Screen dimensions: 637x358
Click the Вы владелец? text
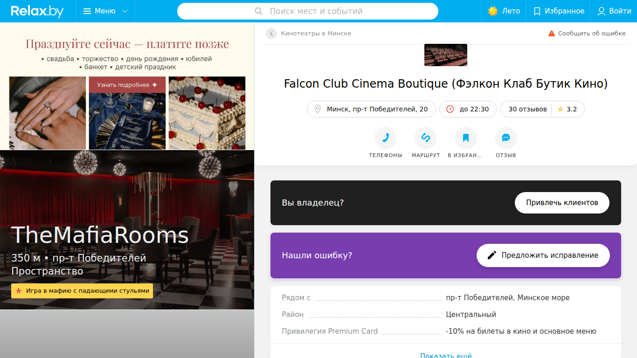313,203
